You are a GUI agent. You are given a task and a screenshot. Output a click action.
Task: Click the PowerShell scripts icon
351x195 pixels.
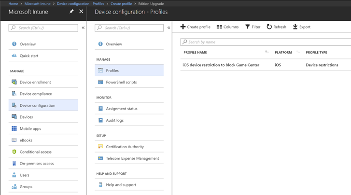[x=100, y=82]
